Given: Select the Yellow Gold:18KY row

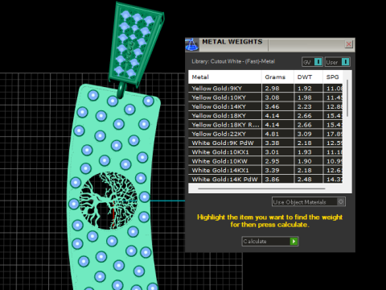Looking at the screenshot, I should point(265,116).
